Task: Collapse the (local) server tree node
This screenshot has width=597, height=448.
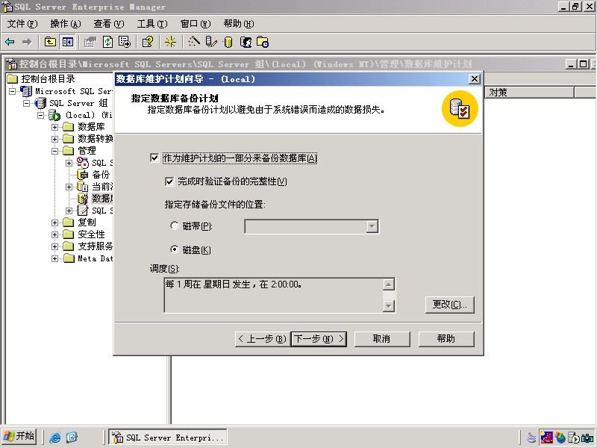Action: click(x=41, y=115)
